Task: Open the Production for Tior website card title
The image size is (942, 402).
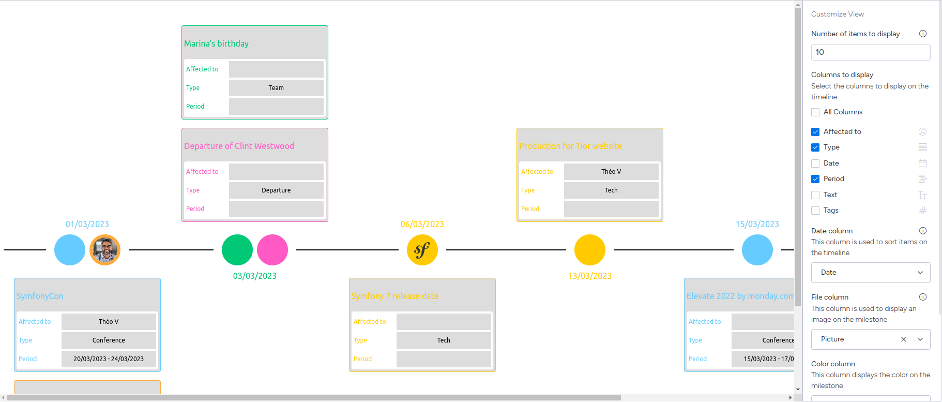Action: coord(570,146)
